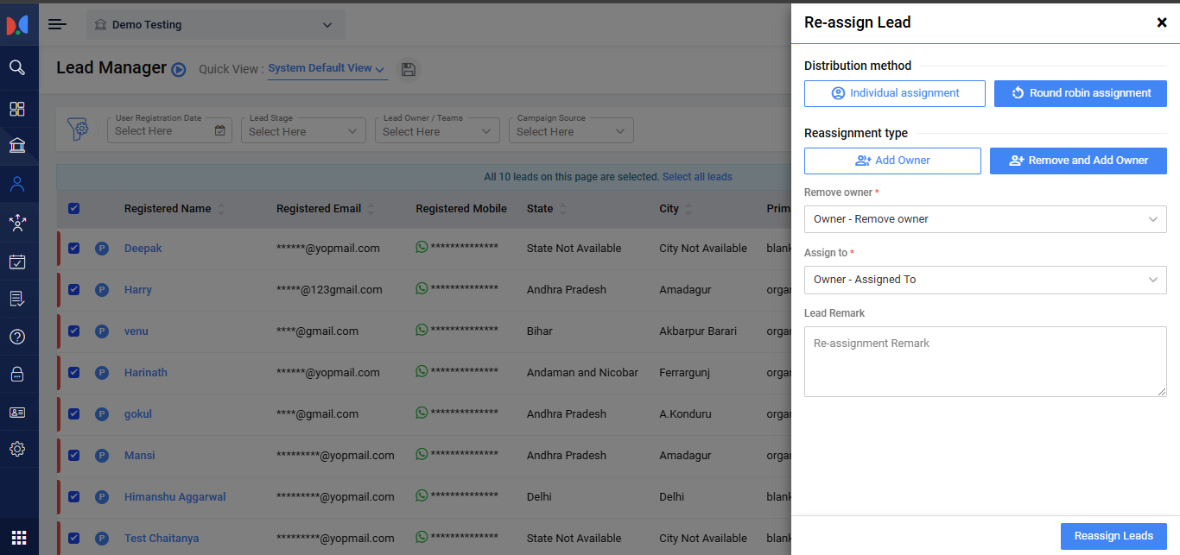Click the Select all leads link
Screen dimensions: 1180x555
coord(696,177)
